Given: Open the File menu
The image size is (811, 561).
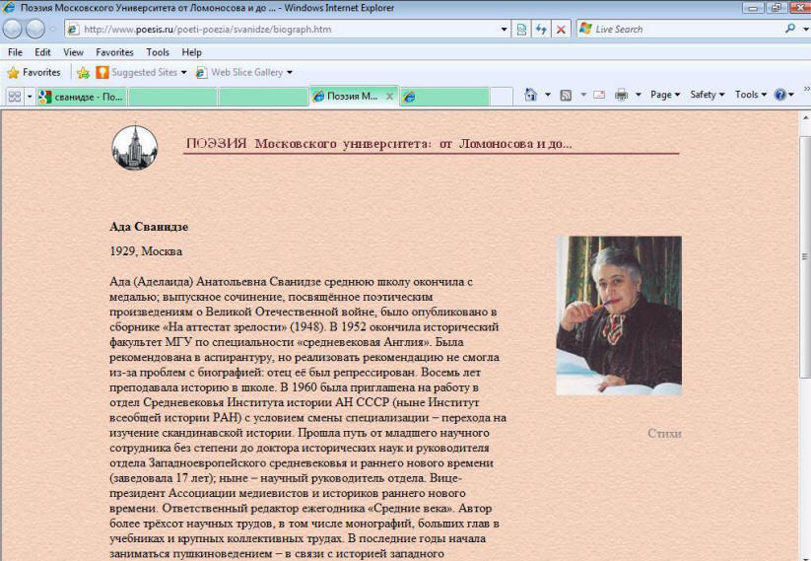Looking at the screenshot, I should pyautogui.click(x=15, y=52).
